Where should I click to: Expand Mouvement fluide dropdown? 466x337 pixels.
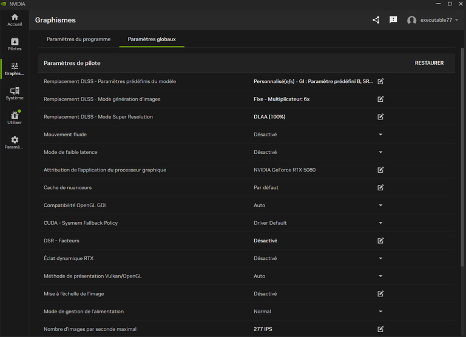pyautogui.click(x=380, y=135)
